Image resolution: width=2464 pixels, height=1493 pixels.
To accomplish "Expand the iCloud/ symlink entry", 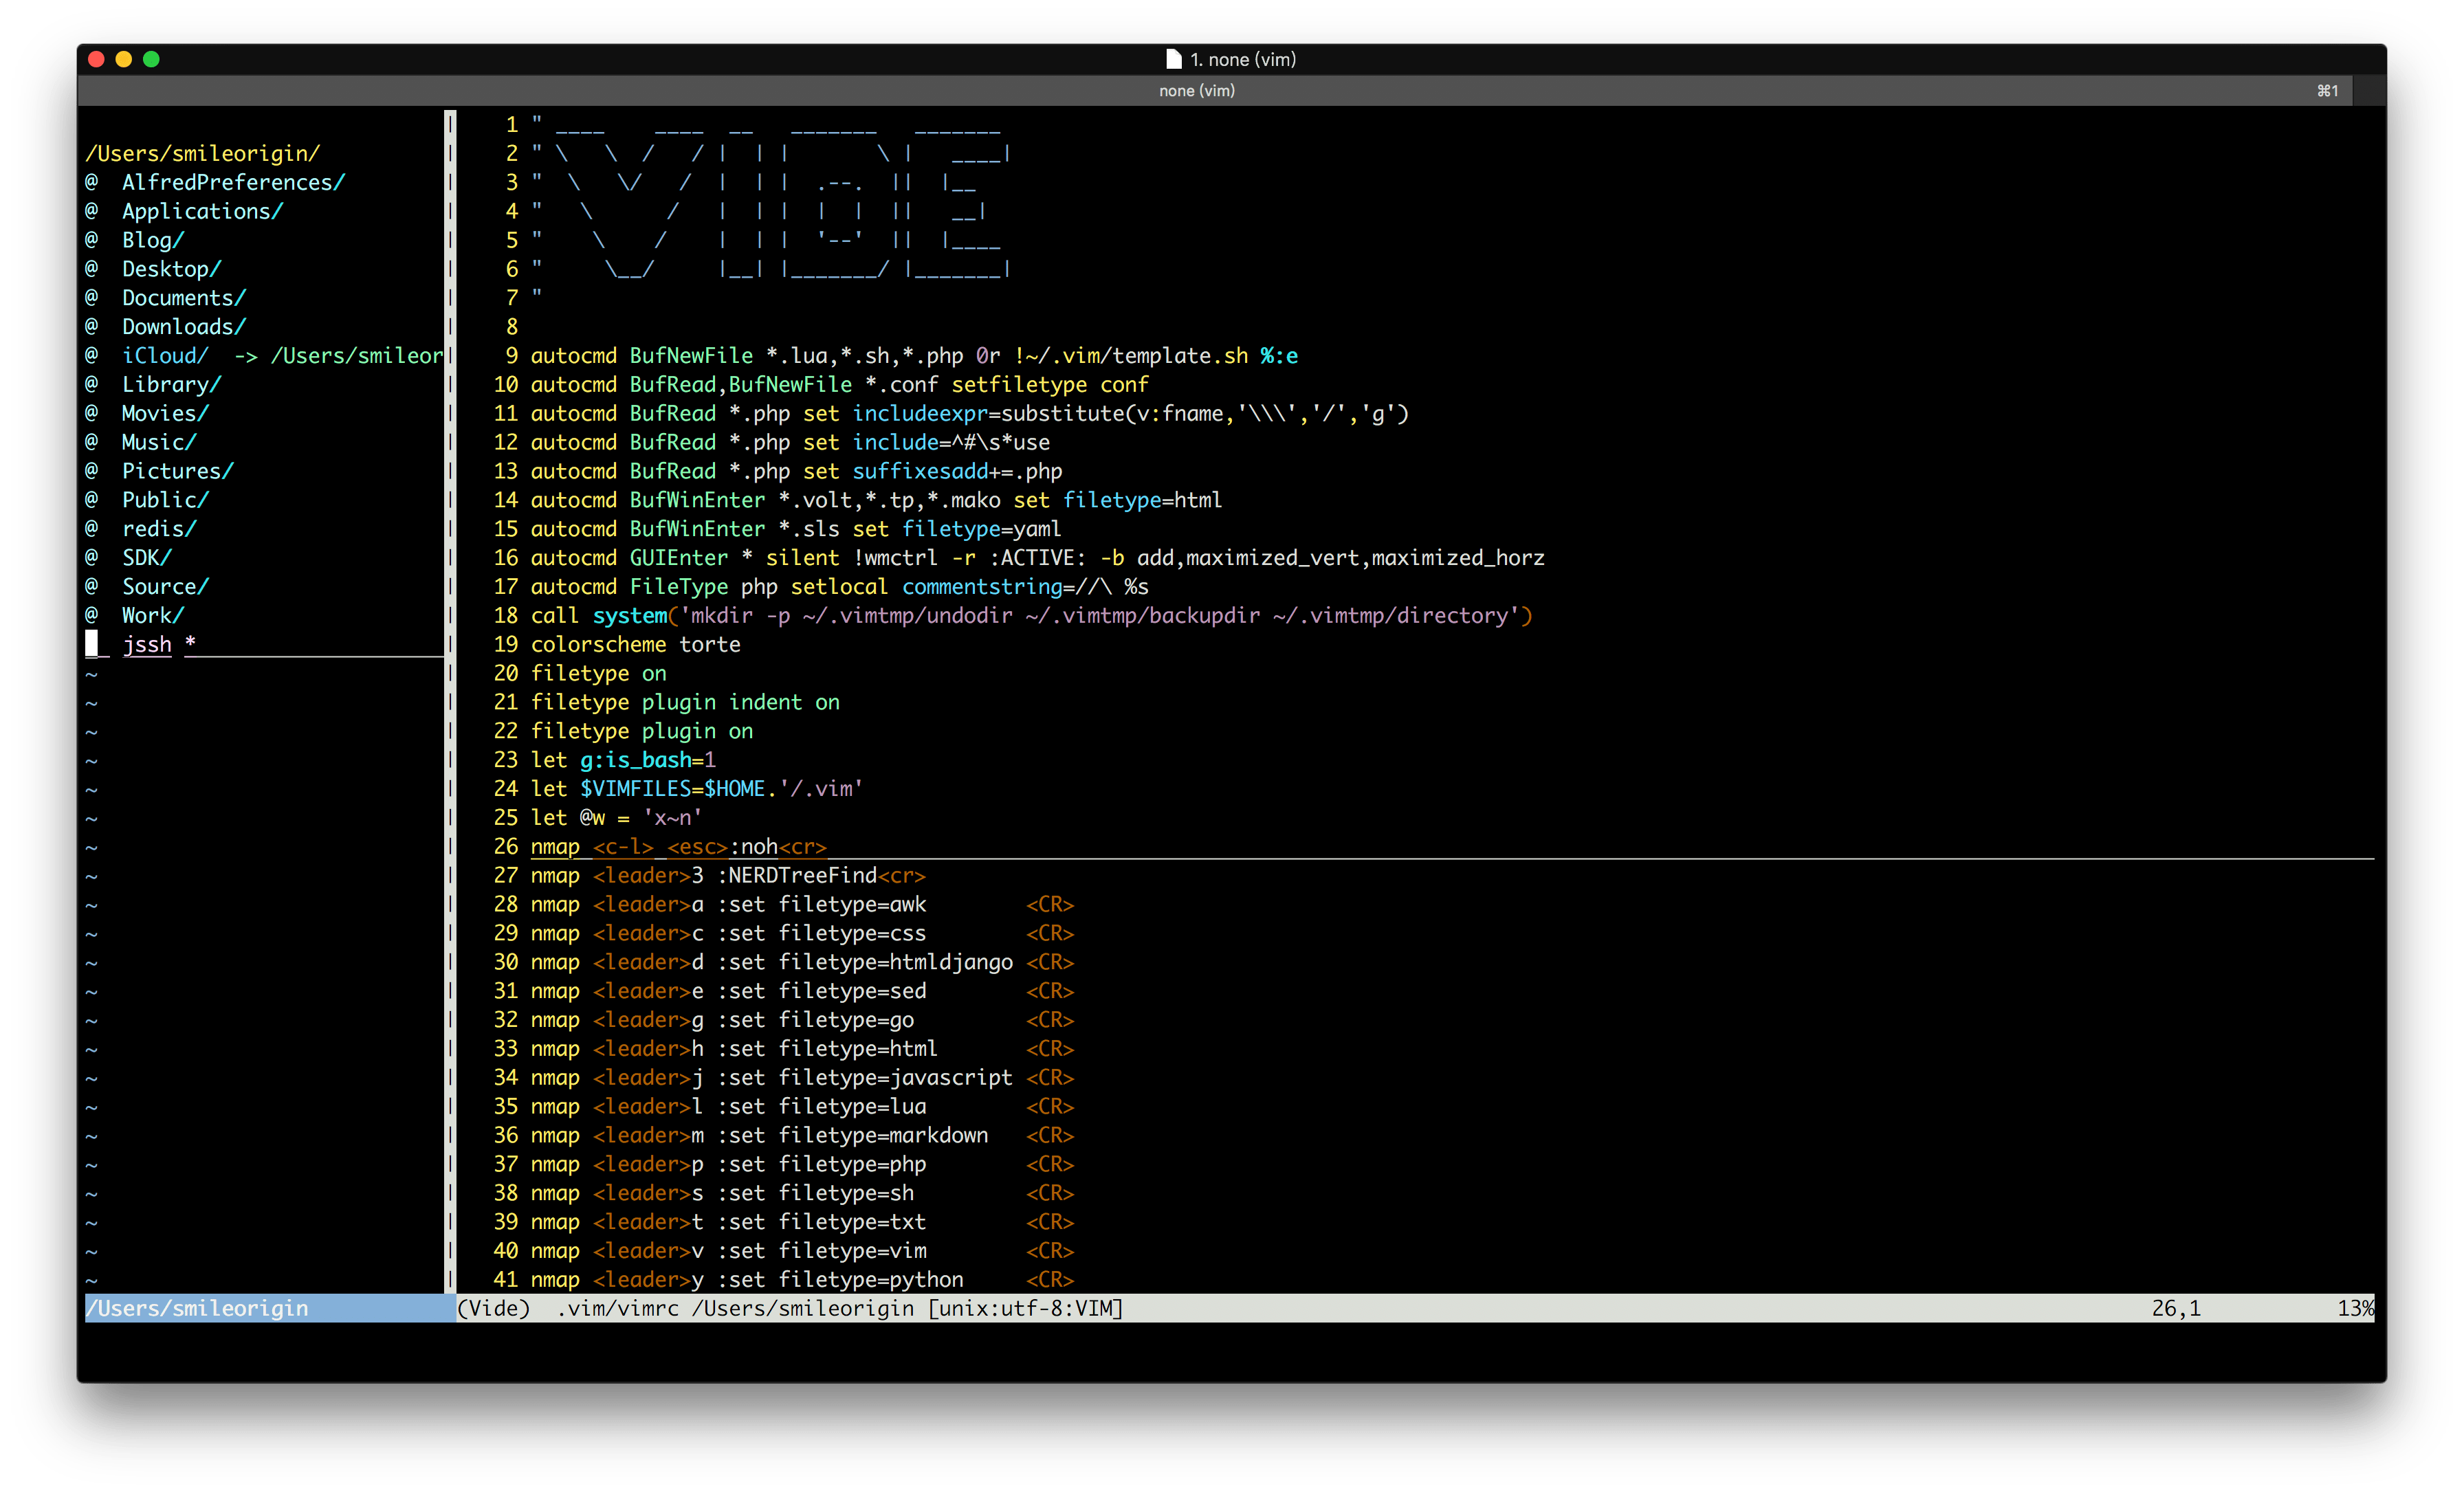I will coord(165,356).
